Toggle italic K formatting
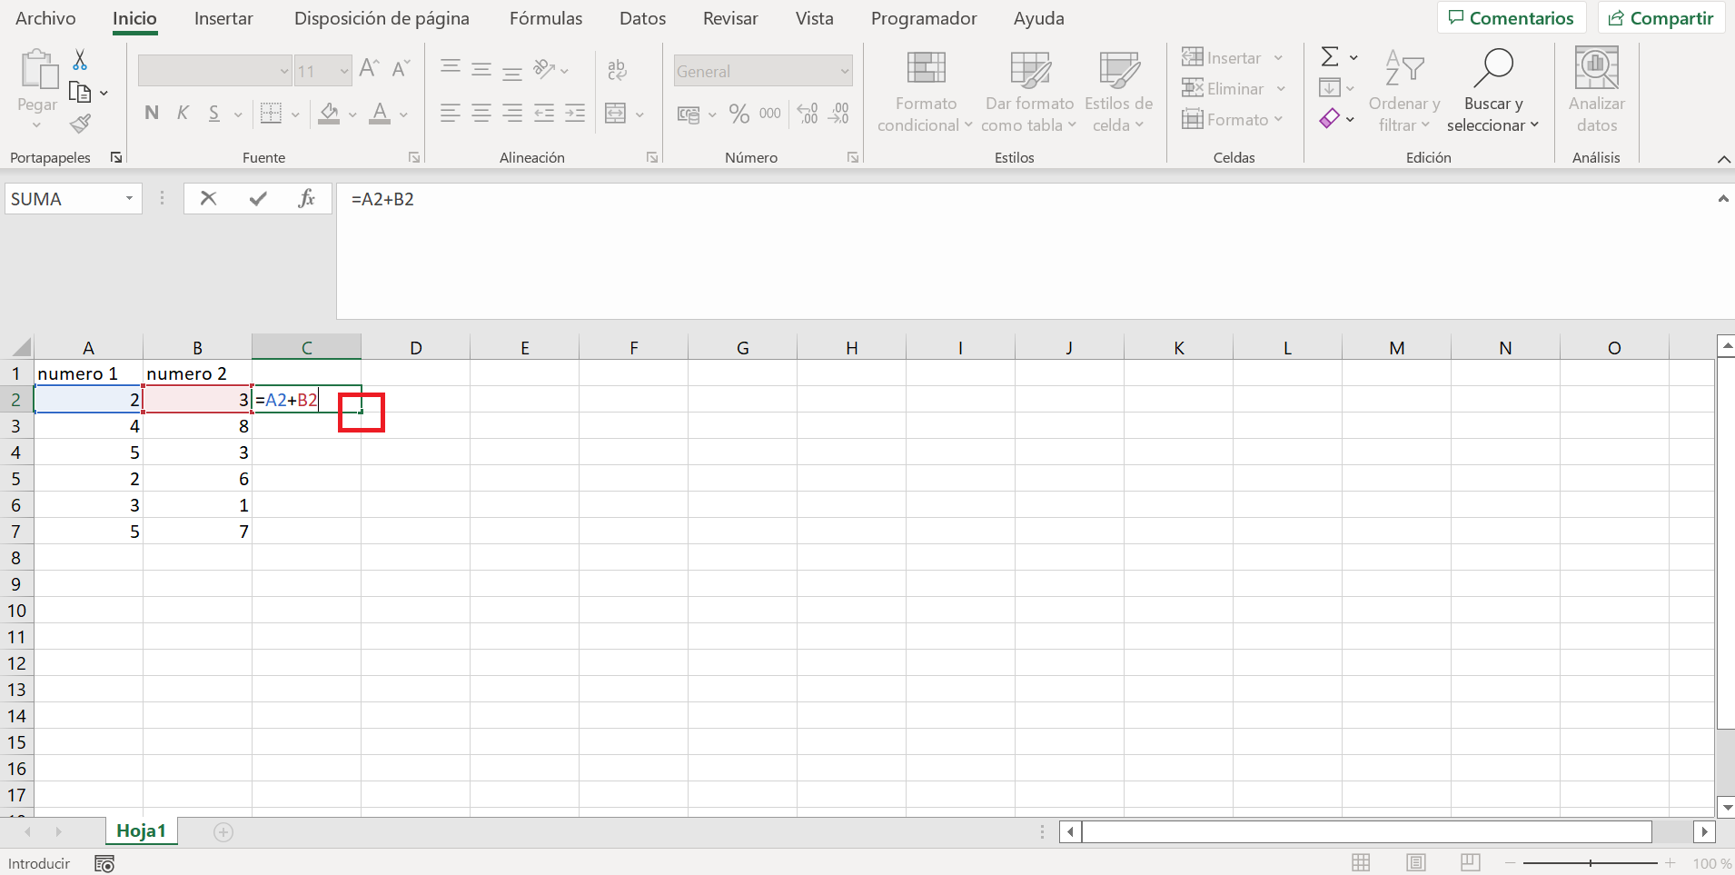 click(x=183, y=114)
